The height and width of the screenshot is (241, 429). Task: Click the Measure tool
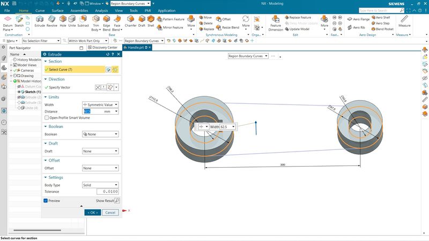click(x=404, y=21)
